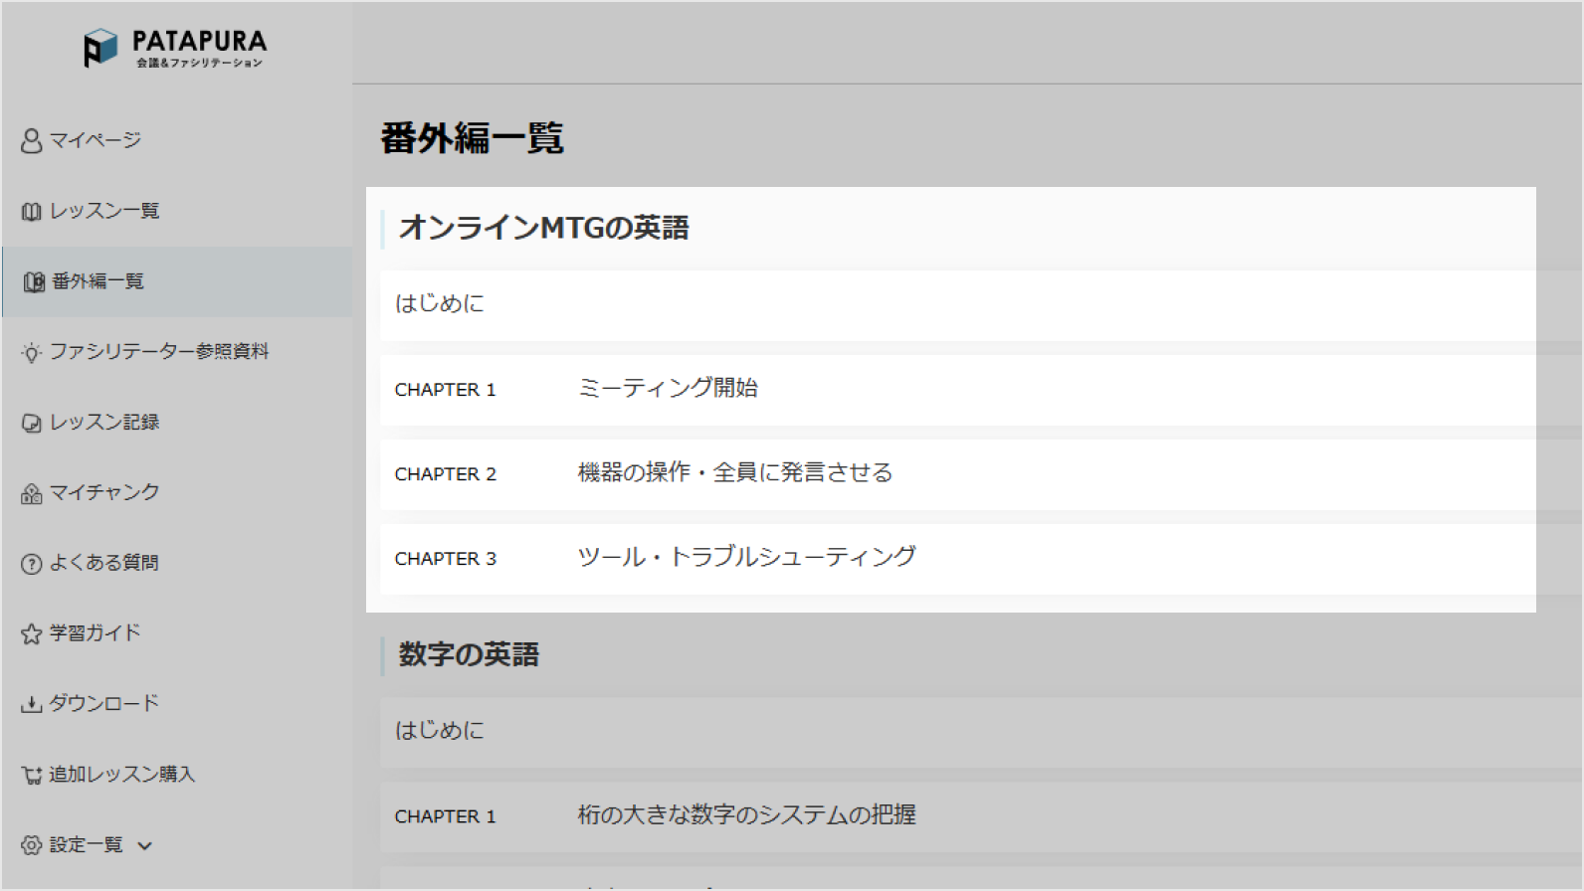Click the star icon beside 学習ガイド
The height and width of the screenshot is (891, 1584).
tap(32, 634)
